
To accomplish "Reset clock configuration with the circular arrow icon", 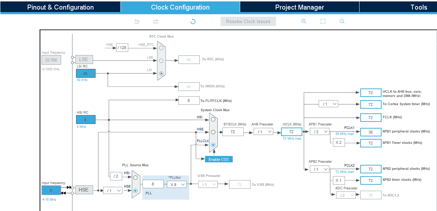I will coord(193,21).
